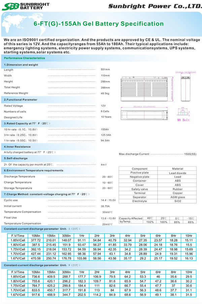Click the '4.Inner Resistance' heading

pyautogui.click(x=17, y=146)
